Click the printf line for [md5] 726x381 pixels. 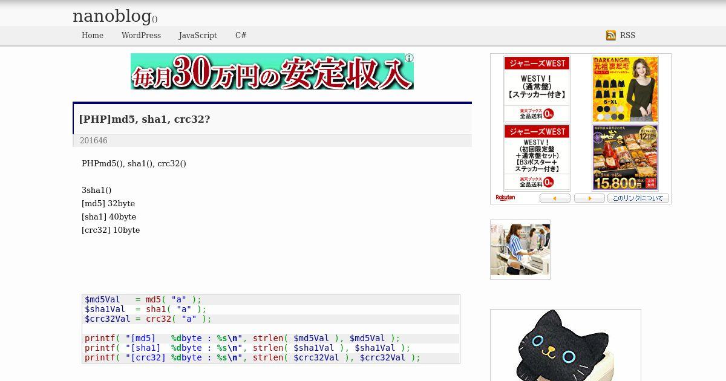[271, 339]
